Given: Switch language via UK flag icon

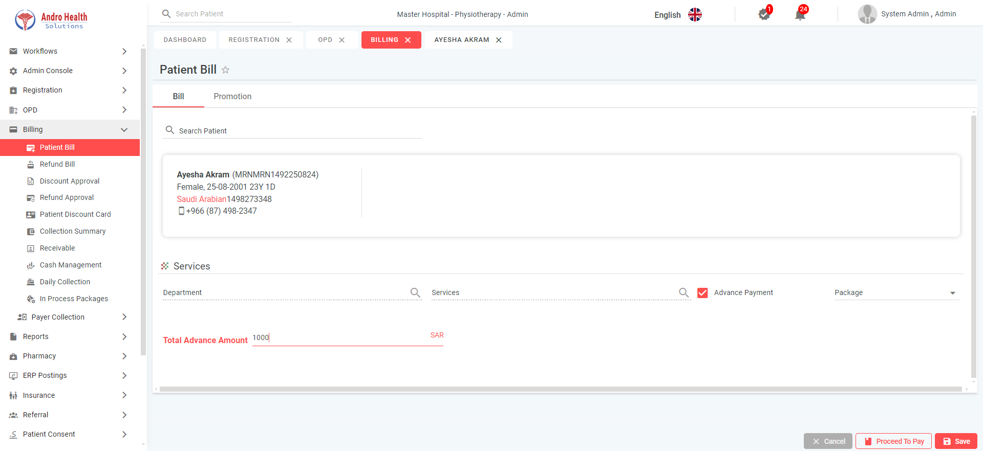Looking at the screenshot, I should pyautogui.click(x=695, y=15).
